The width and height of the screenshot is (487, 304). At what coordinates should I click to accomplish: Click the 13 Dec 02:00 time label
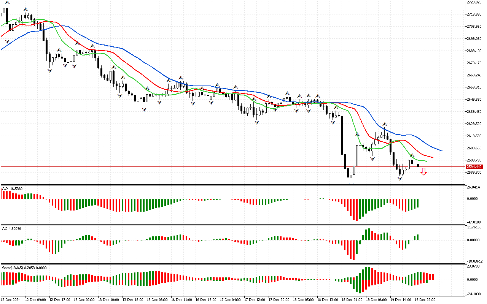[84, 300]
